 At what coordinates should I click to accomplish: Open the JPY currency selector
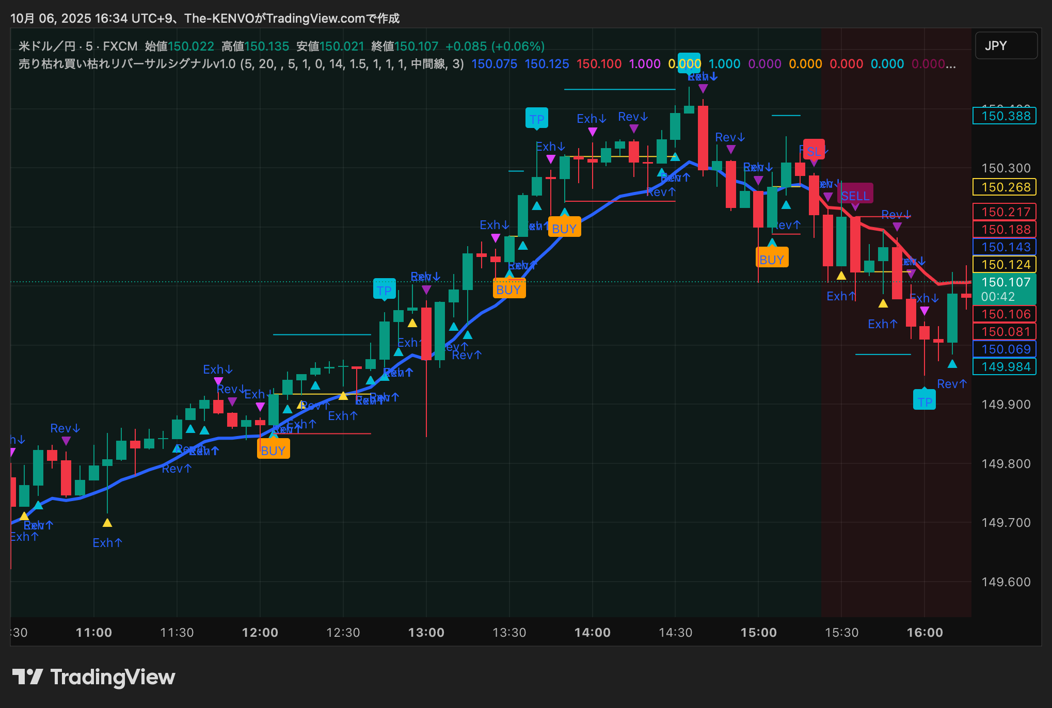click(x=1006, y=45)
